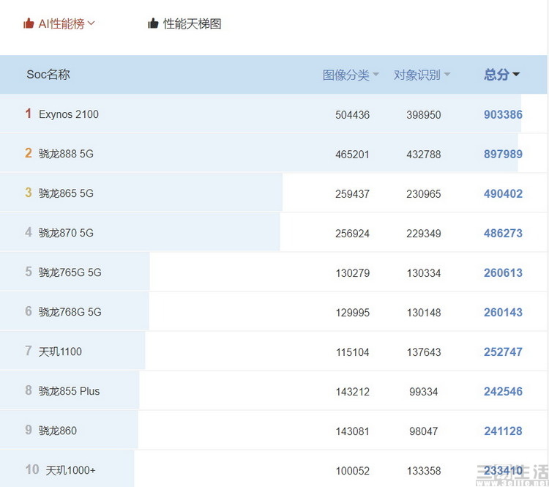Click object recognition value 133358
The width and height of the screenshot is (549, 487).
click(424, 471)
